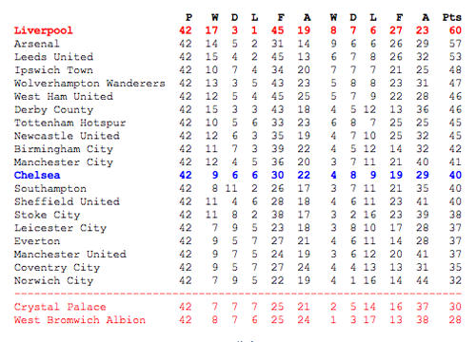Click Wolverhampton Wanderers team name
Viewport: 476px width, 342px height.
point(89,84)
